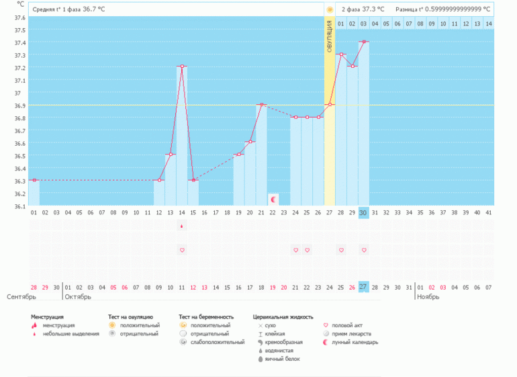Image resolution: width=517 pixels, height=377 pixels.
Task: Select the highlighted calendar date 27
Action: [364, 287]
